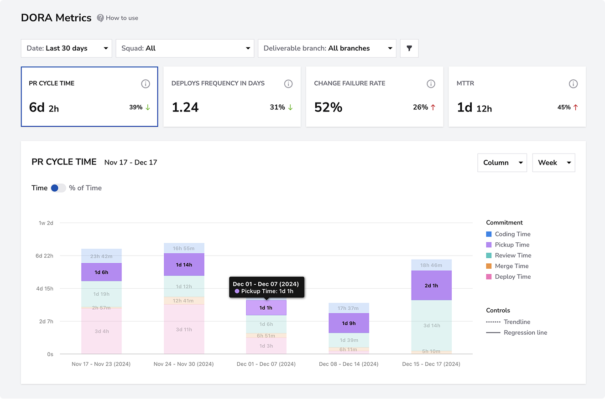Click the Dec 08 - Dec 14 (2024) axis label
605x399 pixels.
tap(349, 364)
